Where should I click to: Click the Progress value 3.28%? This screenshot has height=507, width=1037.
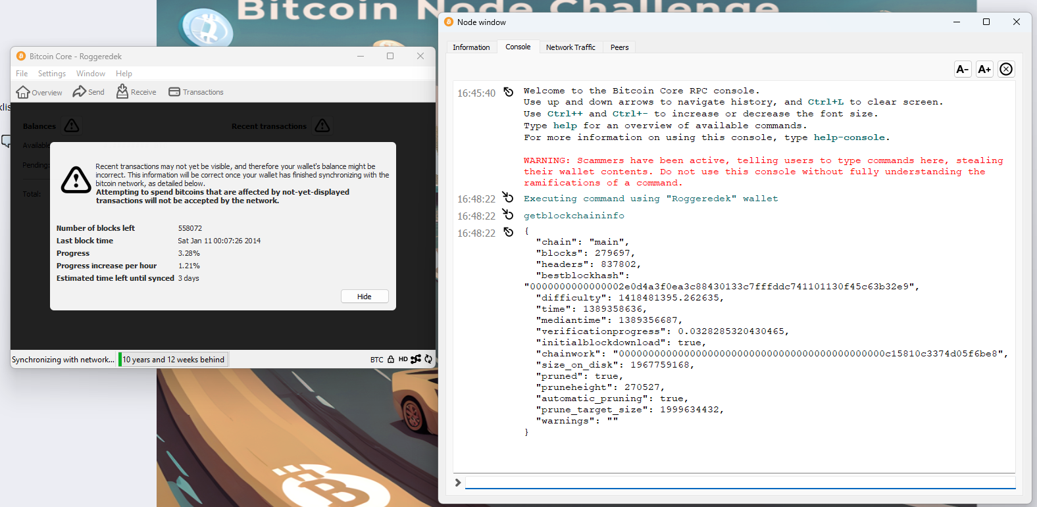[189, 253]
